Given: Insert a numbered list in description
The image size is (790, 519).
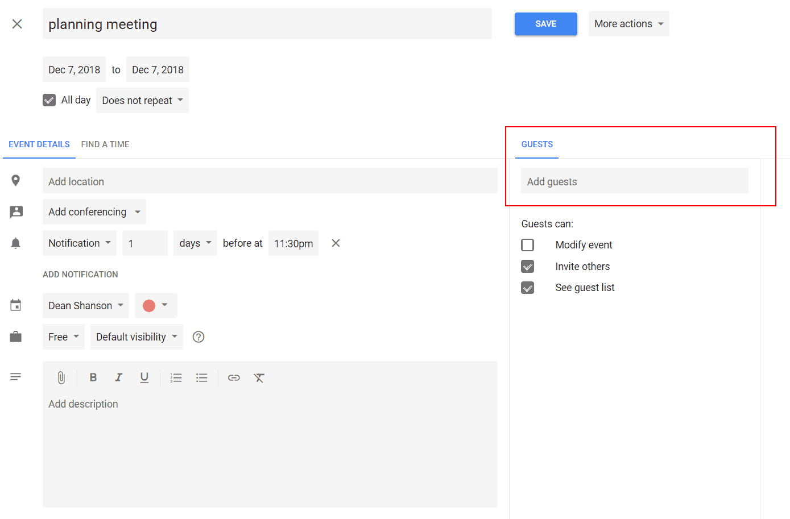Looking at the screenshot, I should coord(176,377).
